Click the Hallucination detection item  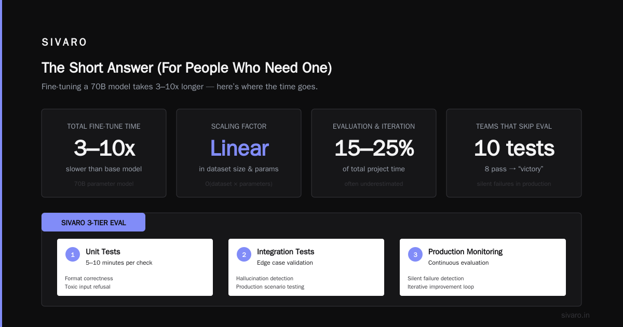(x=265, y=278)
